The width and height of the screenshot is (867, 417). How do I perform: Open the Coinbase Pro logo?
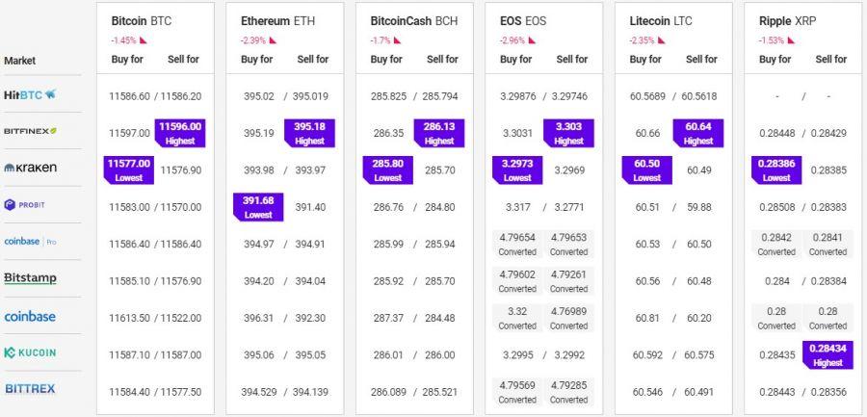click(30, 242)
